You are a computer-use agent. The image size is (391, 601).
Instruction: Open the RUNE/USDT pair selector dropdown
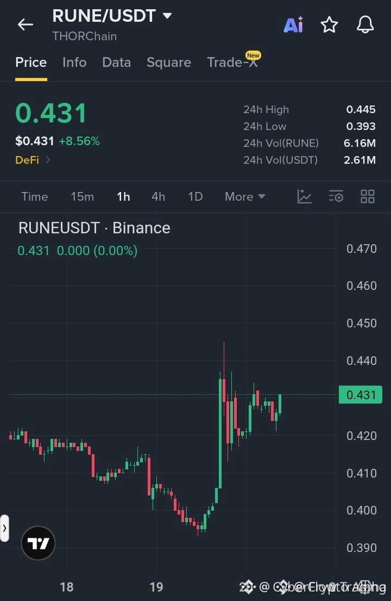tap(112, 16)
